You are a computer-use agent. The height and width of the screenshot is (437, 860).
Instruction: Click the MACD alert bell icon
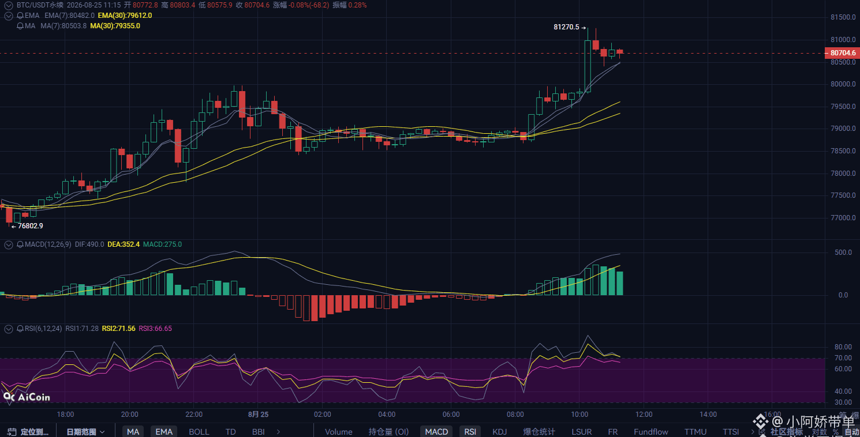click(21, 244)
